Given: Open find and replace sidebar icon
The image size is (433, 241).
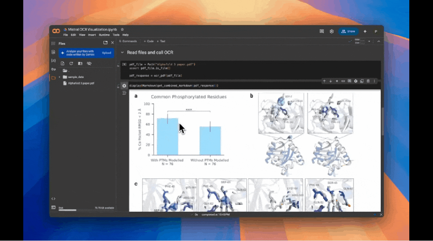Looking at the screenshot, I should (x=53, y=52).
